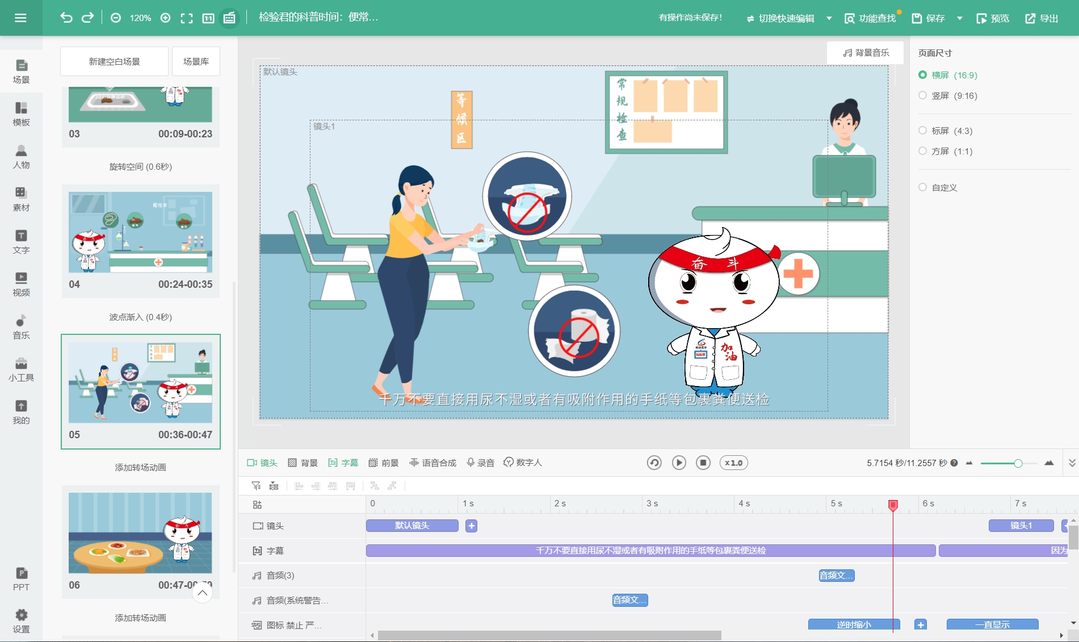This screenshot has height=642, width=1079.
Task: Open the 视频 (Video) sidebar panel
Action: pos(21,284)
